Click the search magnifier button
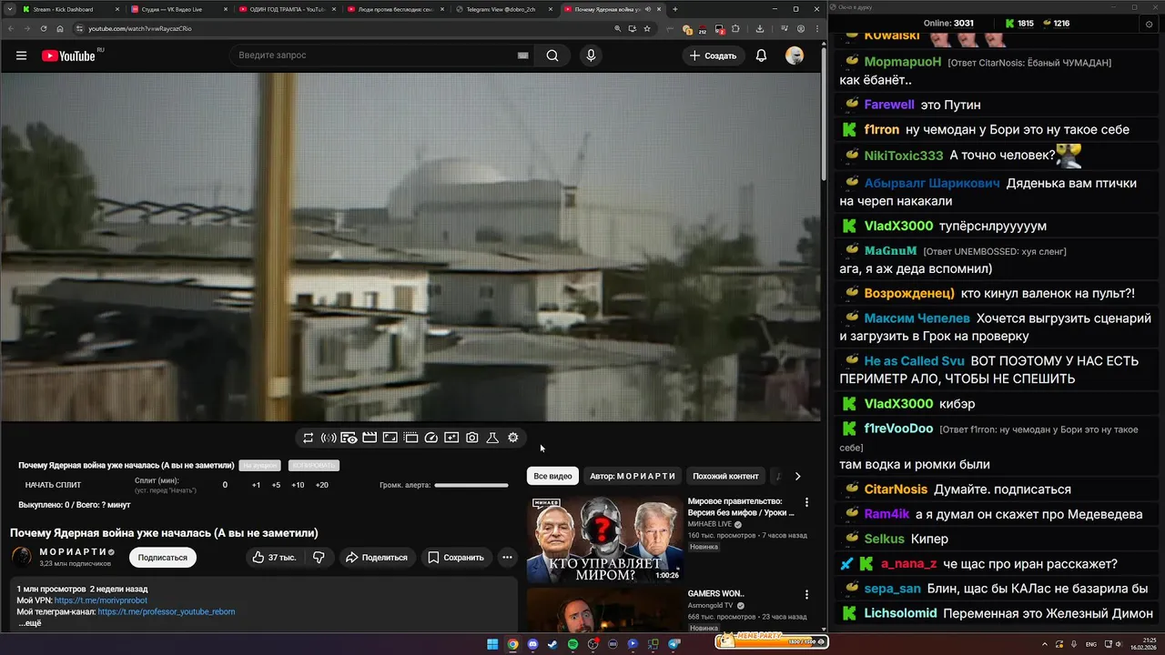 [552, 55]
